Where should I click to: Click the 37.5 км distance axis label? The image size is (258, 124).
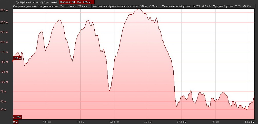pyautogui.click(x=181, y=122)
